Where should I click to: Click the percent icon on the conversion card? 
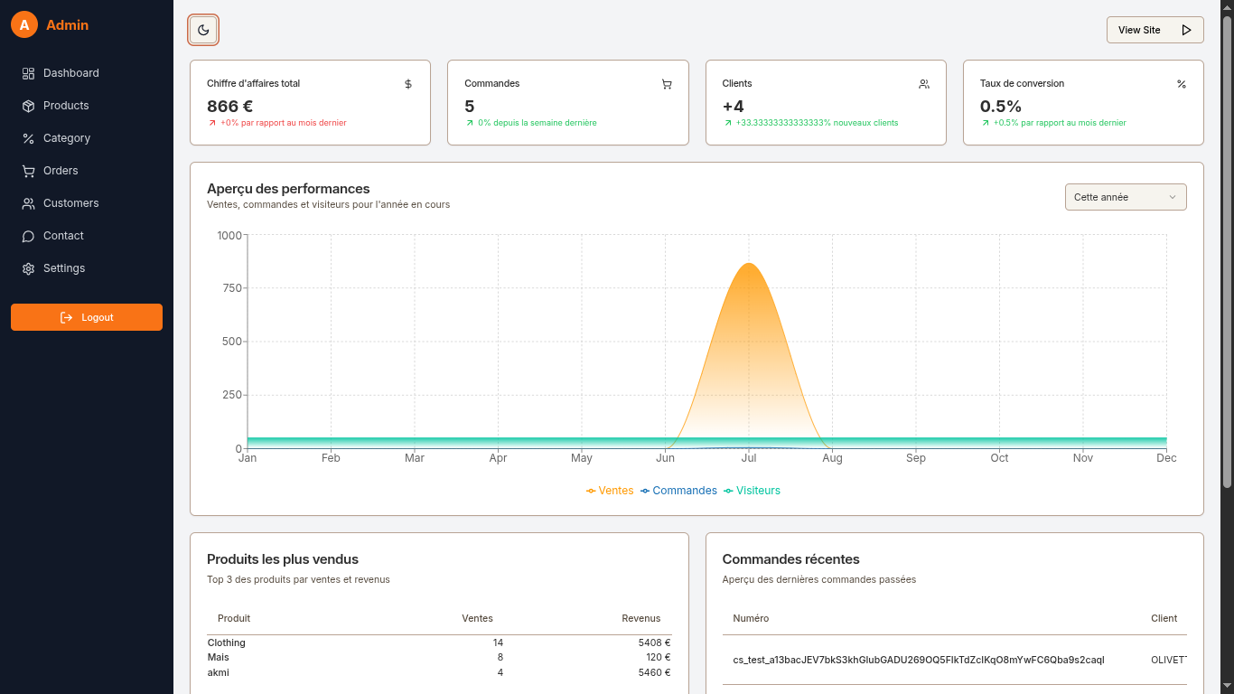click(1182, 84)
